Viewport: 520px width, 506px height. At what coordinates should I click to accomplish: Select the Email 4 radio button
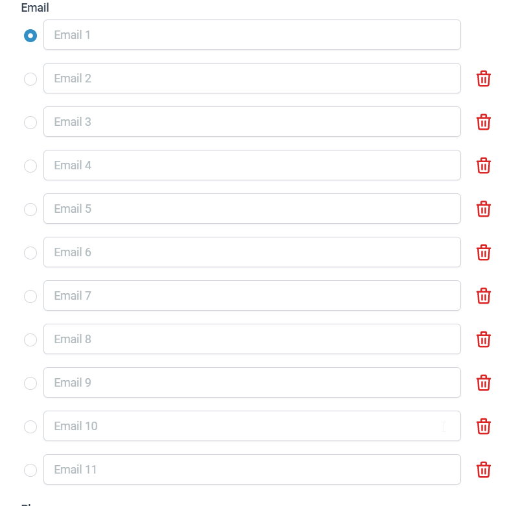coord(30,166)
